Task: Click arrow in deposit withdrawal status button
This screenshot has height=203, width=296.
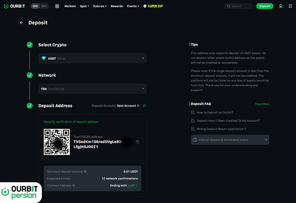Action: point(266,140)
